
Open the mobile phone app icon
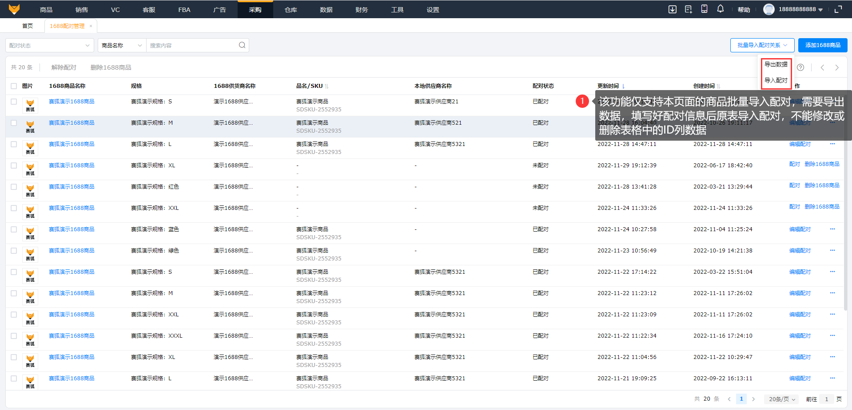tap(704, 9)
